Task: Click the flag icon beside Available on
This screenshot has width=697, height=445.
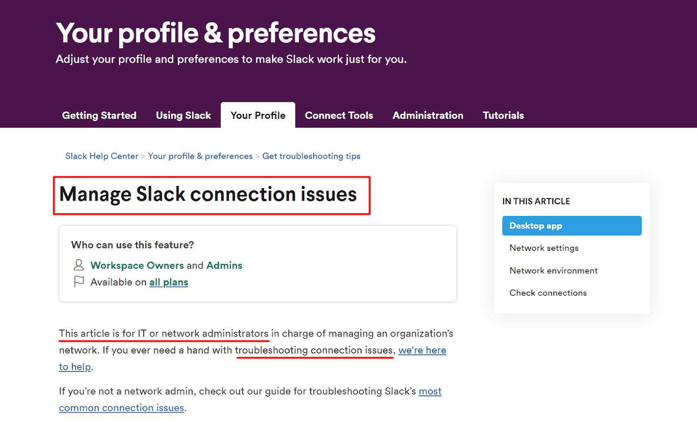Action: click(x=79, y=282)
